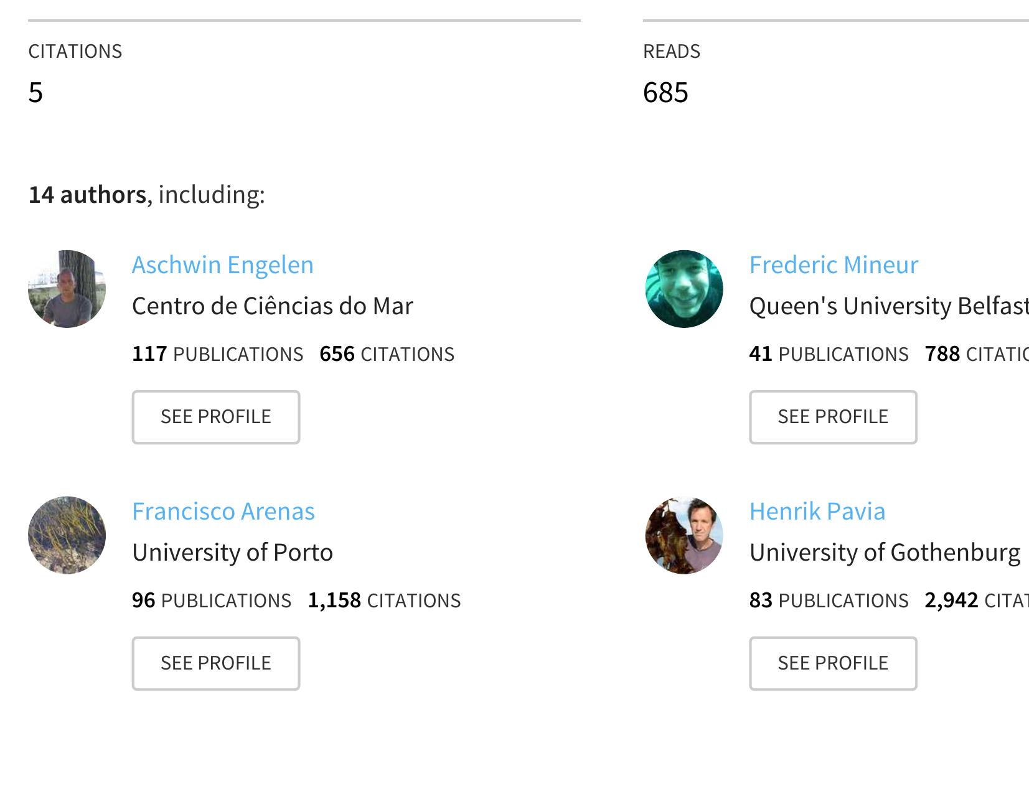This screenshot has width=1029, height=794.
Task: Open the Frederic Mineur author link
Action: pos(834,265)
